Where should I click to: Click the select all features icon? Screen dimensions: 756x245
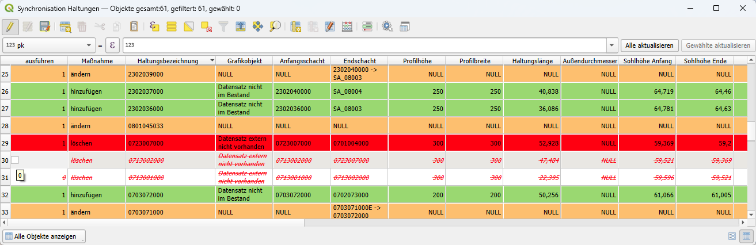click(x=171, y=26)
